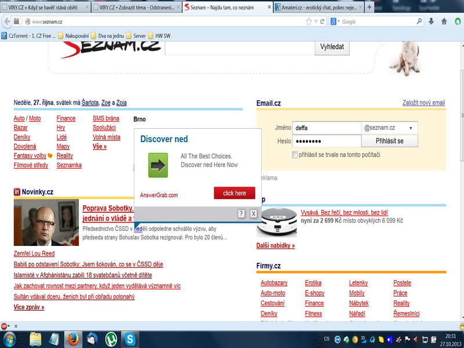The image size is (464, 348).
Task: Click the green arrow icon in the ad
Action: [x=158, y=165]
